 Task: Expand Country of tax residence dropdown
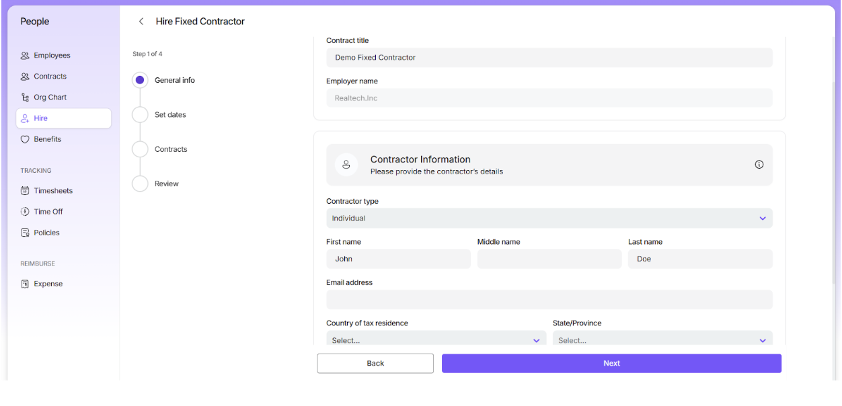point(436,339)
